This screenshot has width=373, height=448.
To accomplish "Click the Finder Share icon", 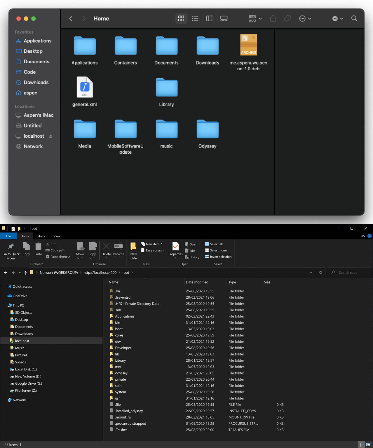I will click(x=273, y=18).
